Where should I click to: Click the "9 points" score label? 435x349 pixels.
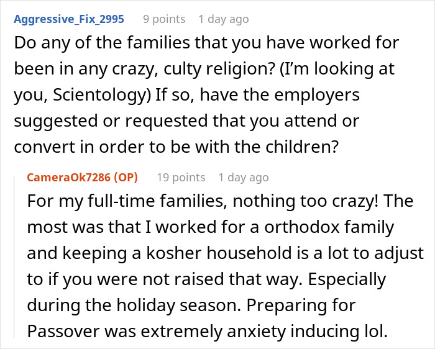click(x=164, y=19)
